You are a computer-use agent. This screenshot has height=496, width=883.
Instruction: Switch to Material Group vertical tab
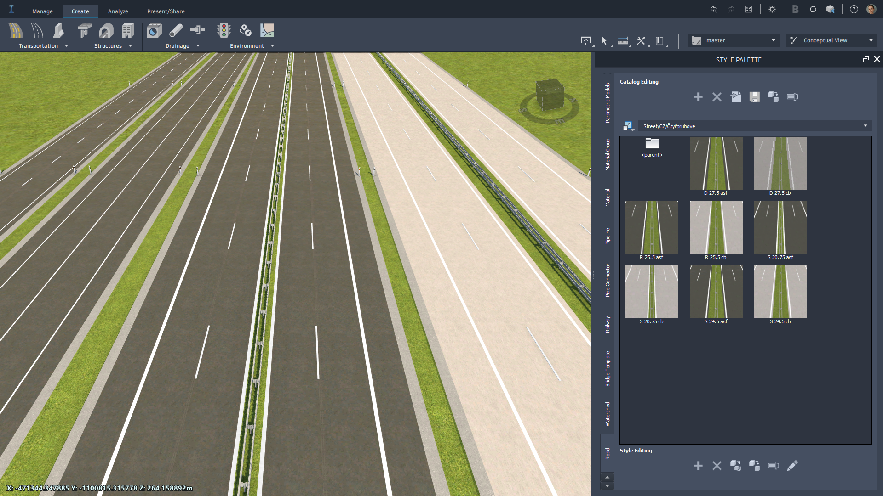click(x=608, y=155)
